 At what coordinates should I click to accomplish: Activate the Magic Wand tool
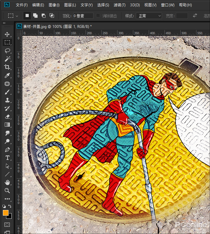[7, 59]
